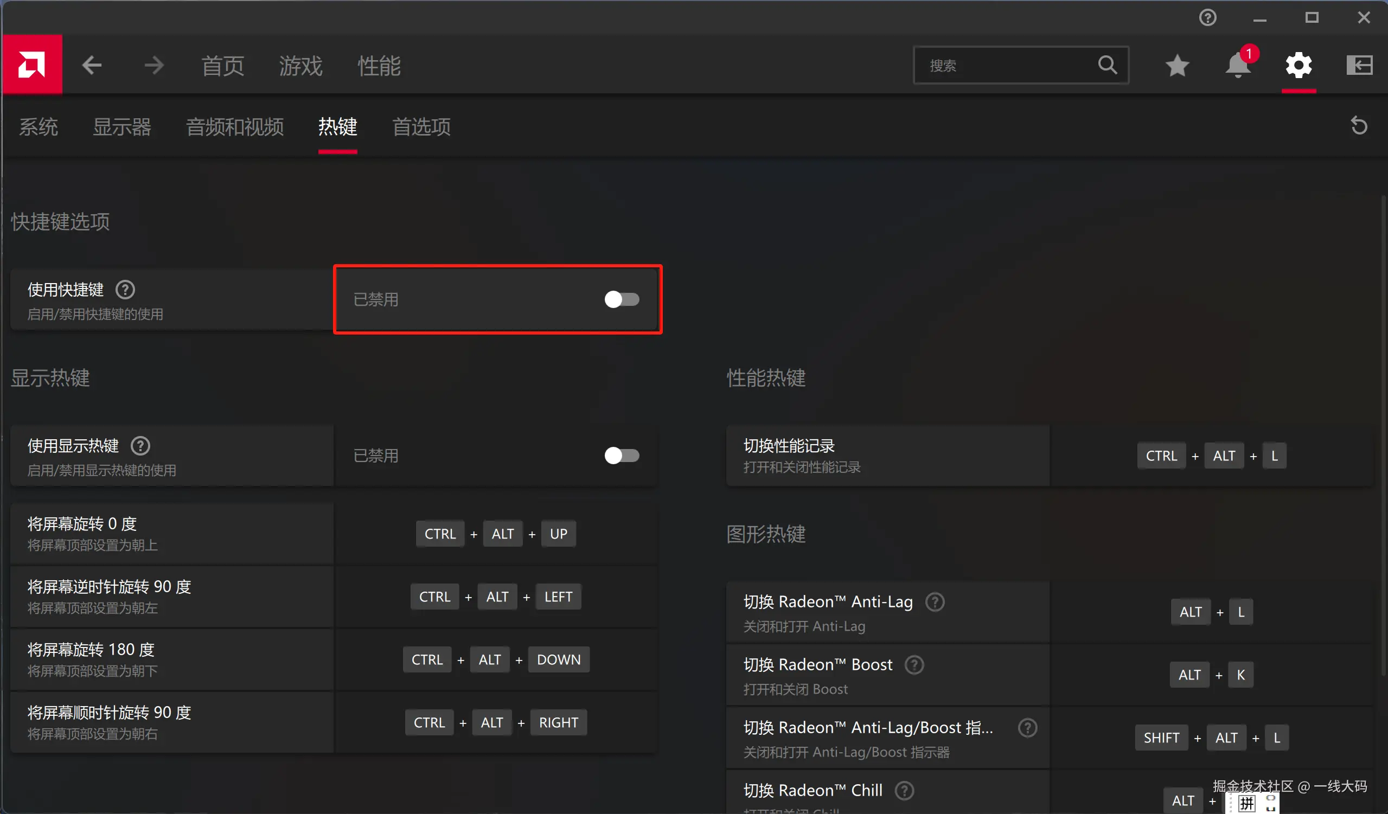This screenshot has width=1388, height=814.
Task: Open notifications bell icon
Action: [x=1237, y=65]
